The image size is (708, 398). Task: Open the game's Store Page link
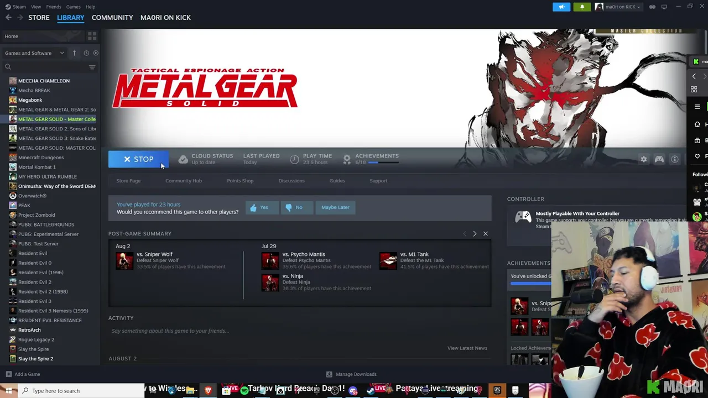128,181
